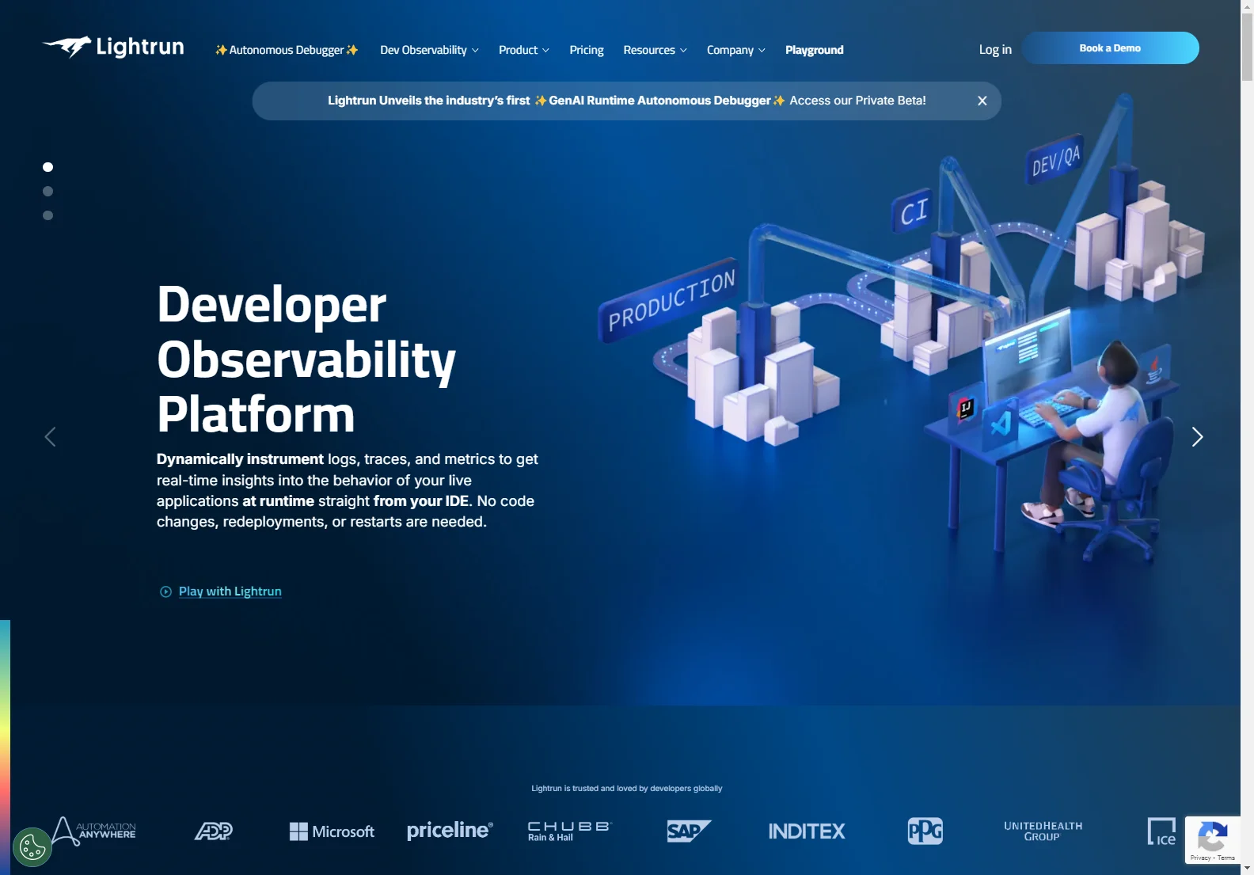Viewport: 1254px width, 875px height.
Task: Click the Lightrun logo
Action: pyautogui.click(x=113, y=48)
